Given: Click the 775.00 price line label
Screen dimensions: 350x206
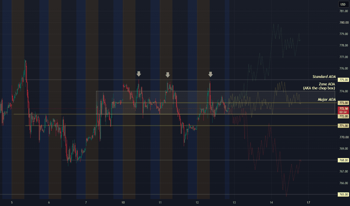Looking at the screenshot, I should [x=343, y=80].
